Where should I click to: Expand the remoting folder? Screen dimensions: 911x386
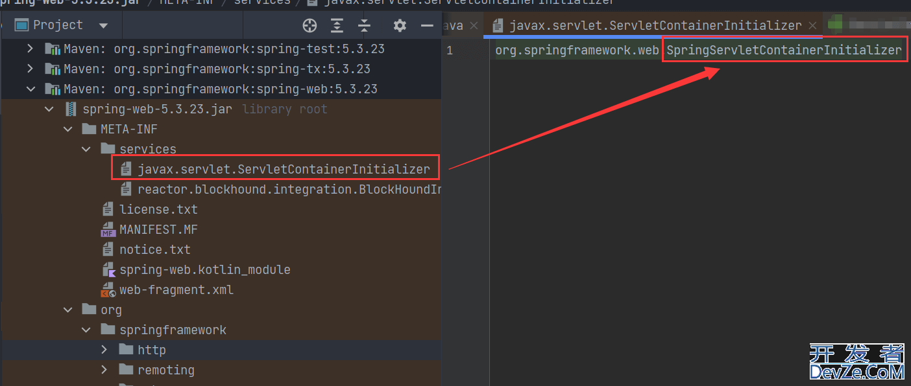[104, 370]
